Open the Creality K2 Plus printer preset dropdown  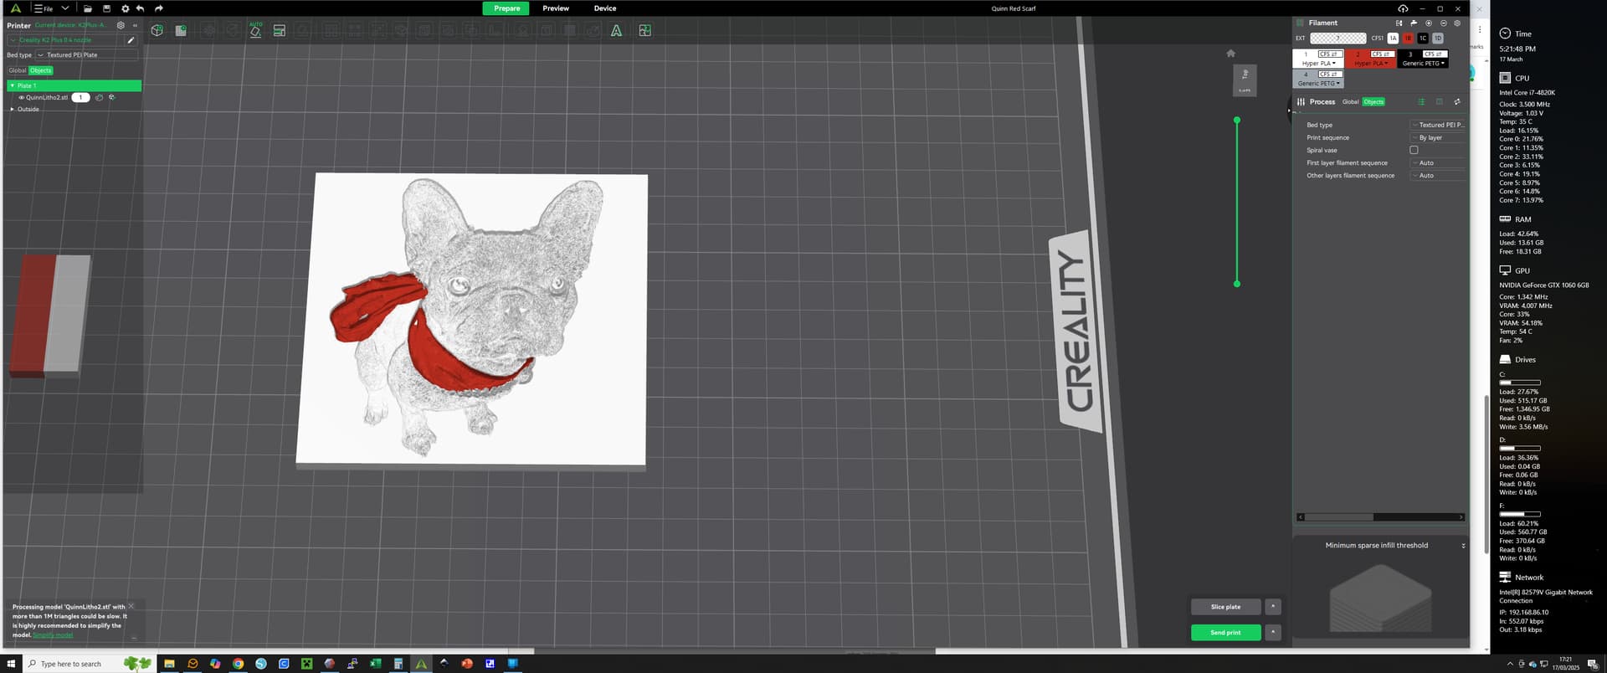67,40
